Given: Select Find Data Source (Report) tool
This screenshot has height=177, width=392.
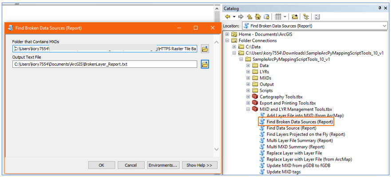Looking at the screenshot, I should 292,128.
